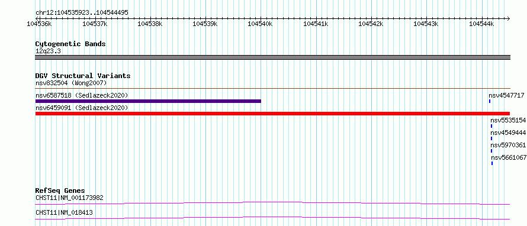Image resolution: width=527 pixels, height=226 pixels.
Task: Click the 104538k ruler position
Action: tap(150, 24)
